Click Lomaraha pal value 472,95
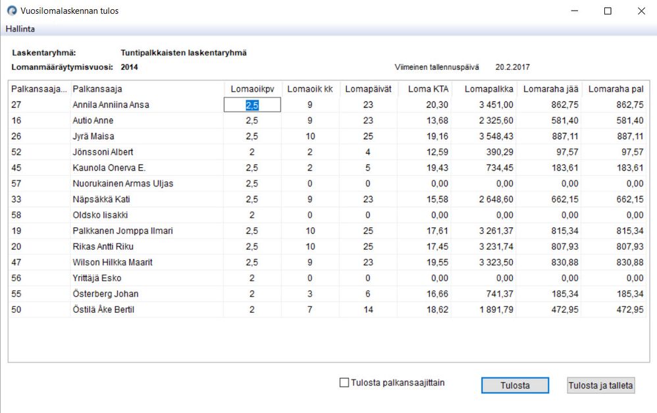Image resolution: width=657 pixels, height=413 pixels. coord(630,310)
